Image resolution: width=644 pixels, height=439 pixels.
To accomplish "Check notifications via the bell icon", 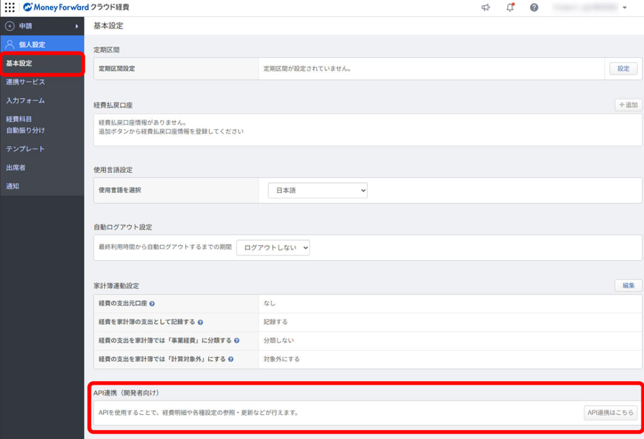I will tap(510, 8).
